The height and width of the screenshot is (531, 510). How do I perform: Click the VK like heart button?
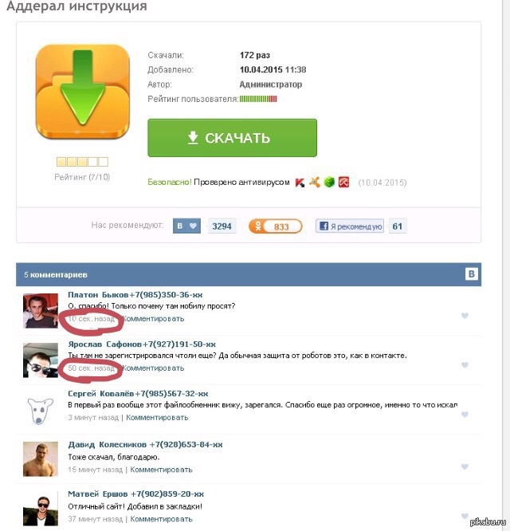186,226
